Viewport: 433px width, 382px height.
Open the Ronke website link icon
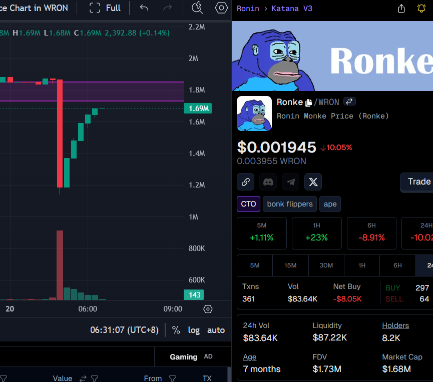245,182
